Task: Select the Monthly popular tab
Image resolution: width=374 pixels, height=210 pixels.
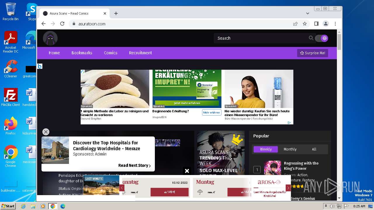Action: pyautogui.click(x=290, y=149)
